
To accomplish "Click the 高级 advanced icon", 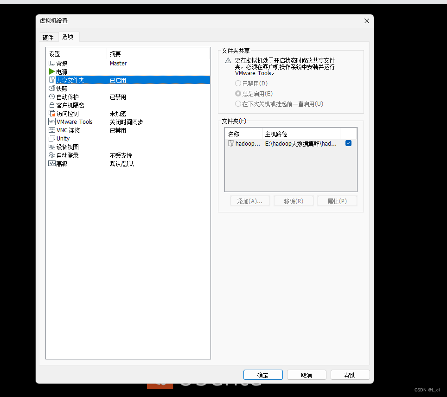I will (x=51, y=163).
